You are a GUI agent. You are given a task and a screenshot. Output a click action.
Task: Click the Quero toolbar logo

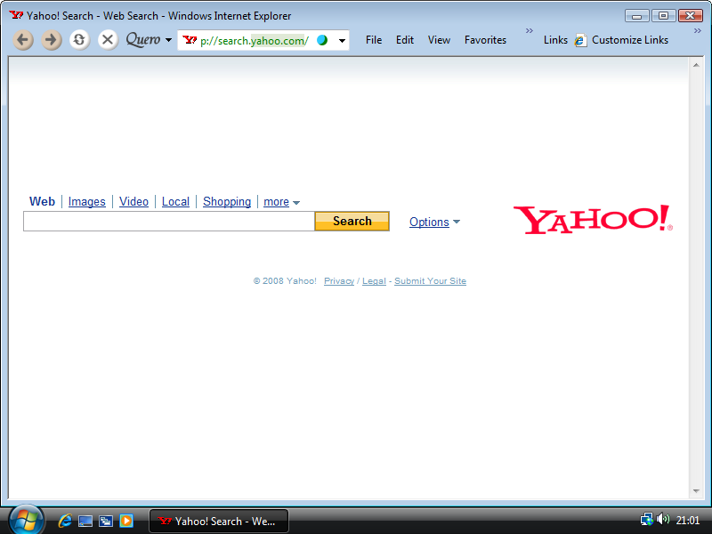click(143, 39)
